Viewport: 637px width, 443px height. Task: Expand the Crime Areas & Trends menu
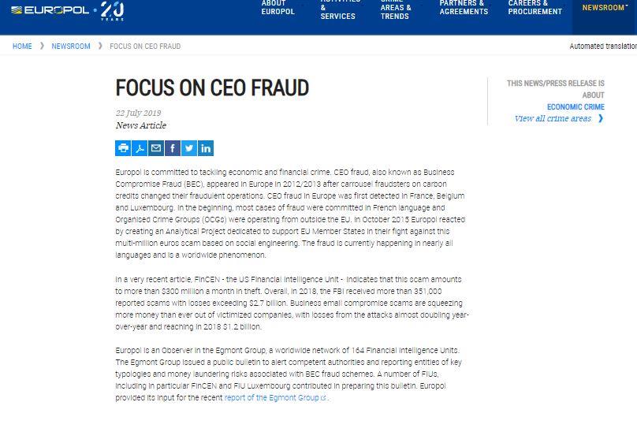pos(396,9)
